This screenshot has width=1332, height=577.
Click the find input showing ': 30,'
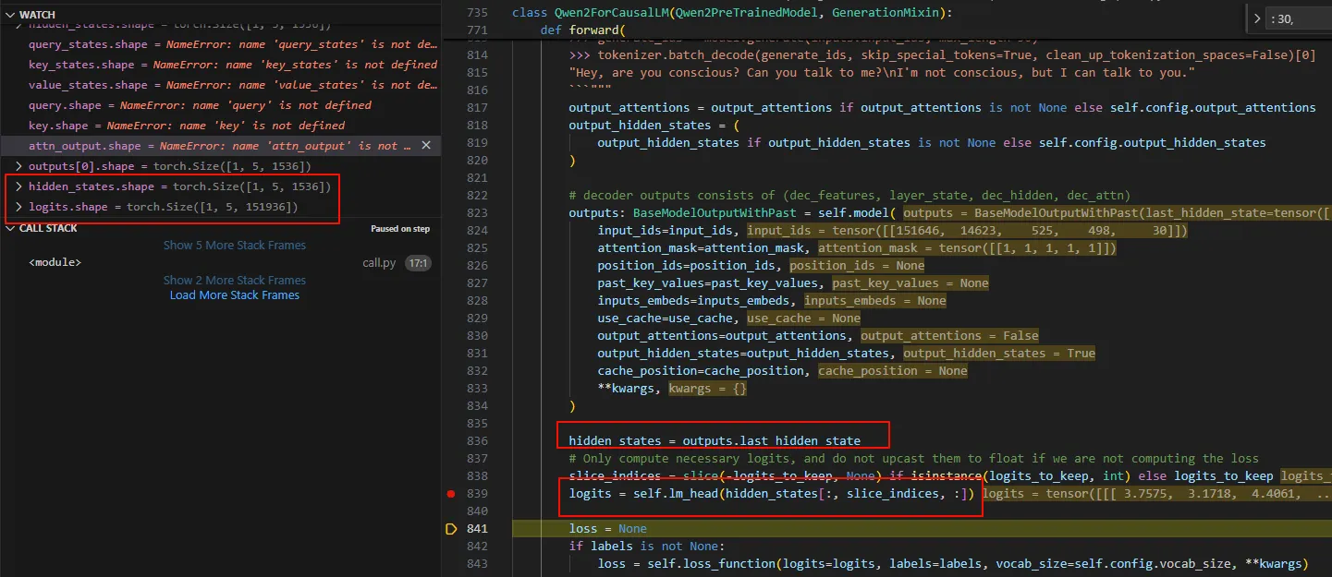1299,18
